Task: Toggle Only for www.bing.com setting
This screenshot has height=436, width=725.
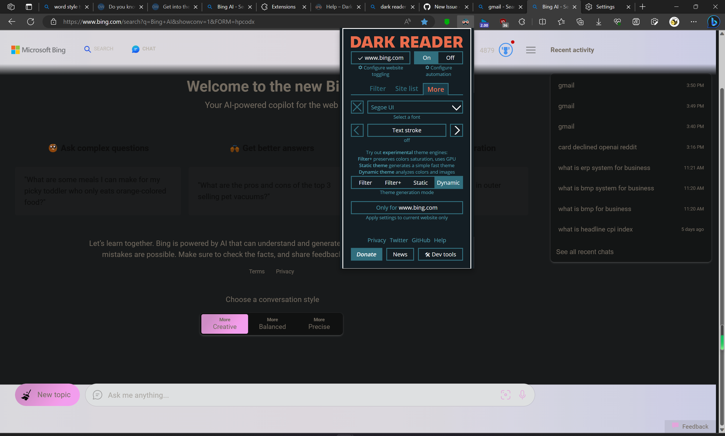Action: [406, 207]
